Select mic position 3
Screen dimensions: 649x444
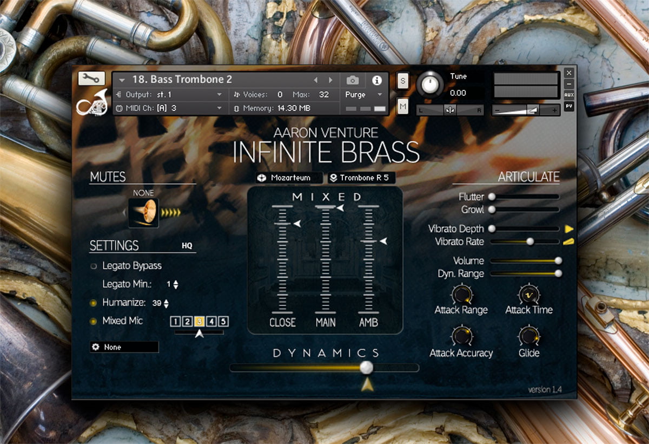tap(200, 322)
